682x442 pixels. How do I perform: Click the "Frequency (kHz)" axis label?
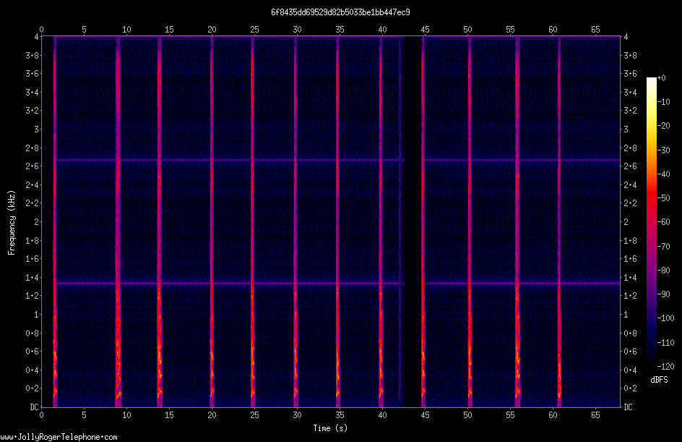[12, 223]
